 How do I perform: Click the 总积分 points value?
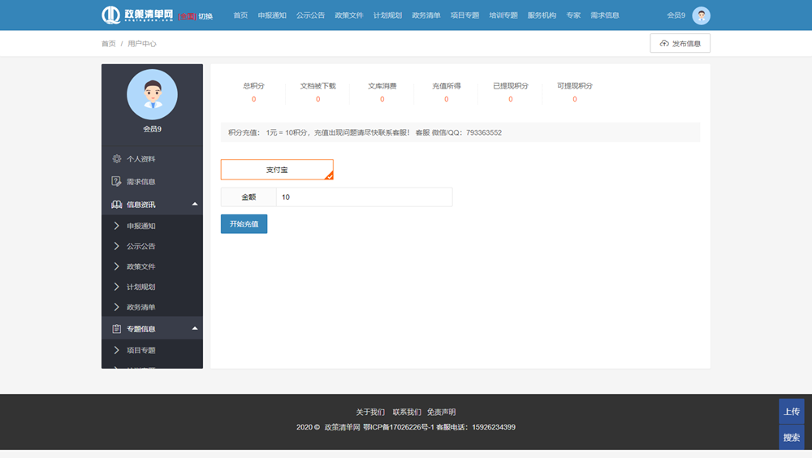253,99
